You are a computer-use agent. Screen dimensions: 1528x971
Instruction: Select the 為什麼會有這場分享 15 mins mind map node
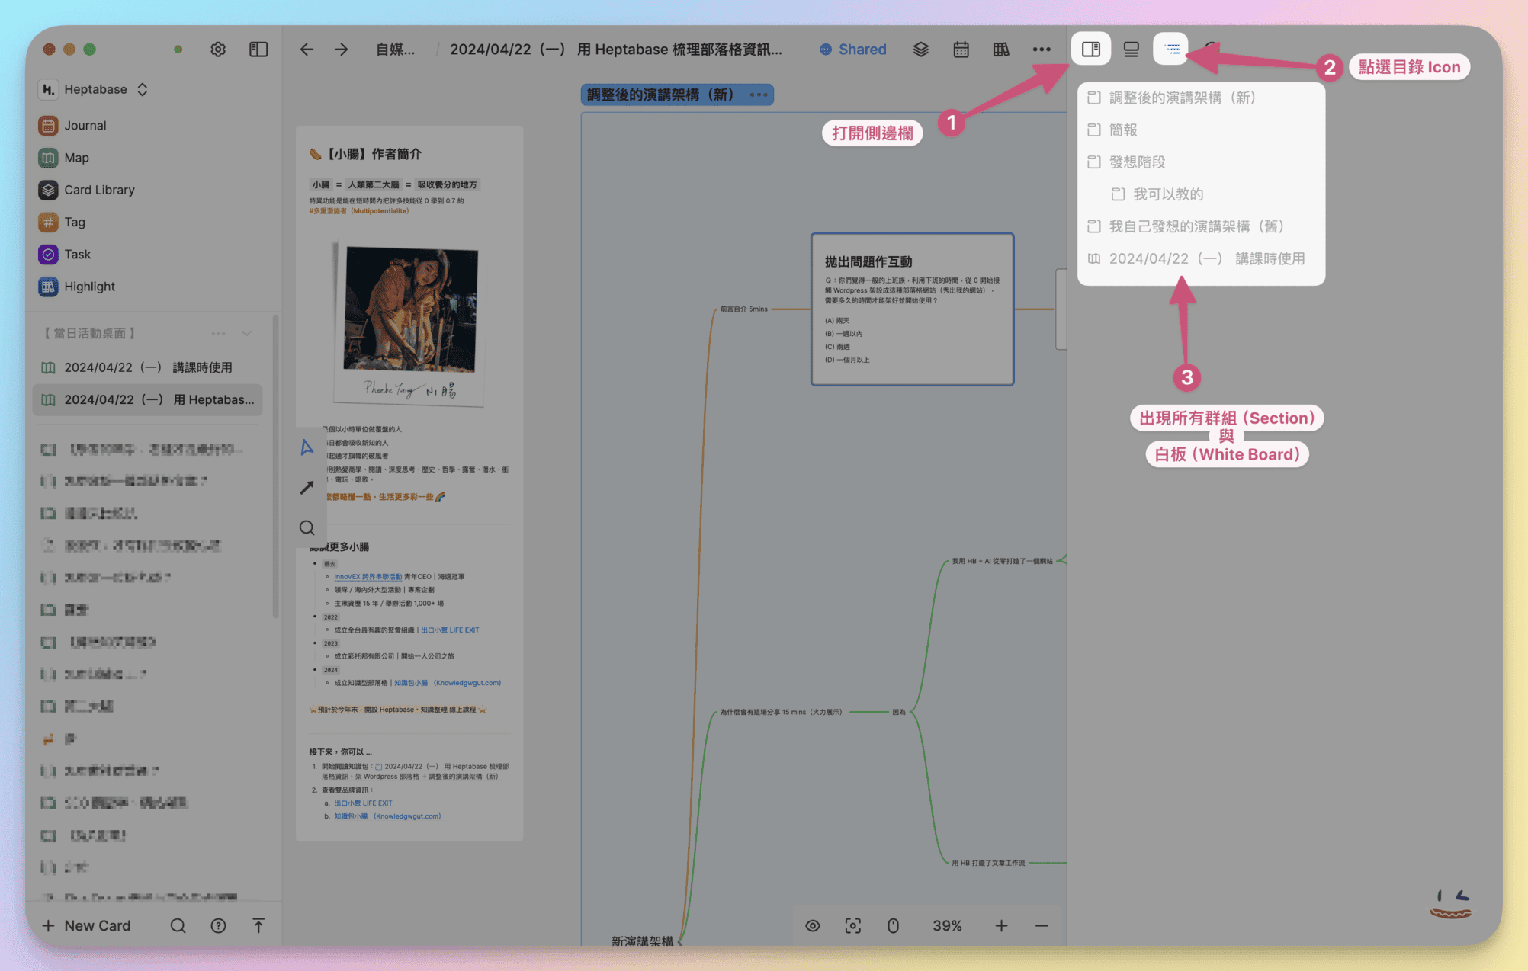(781, 712)
